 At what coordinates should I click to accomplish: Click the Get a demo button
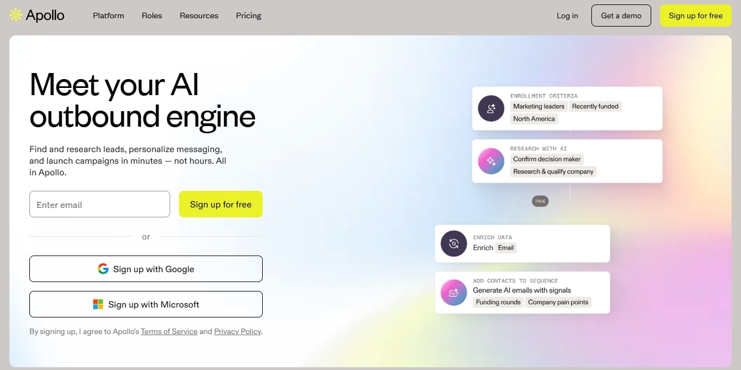[x=621, y=15]
